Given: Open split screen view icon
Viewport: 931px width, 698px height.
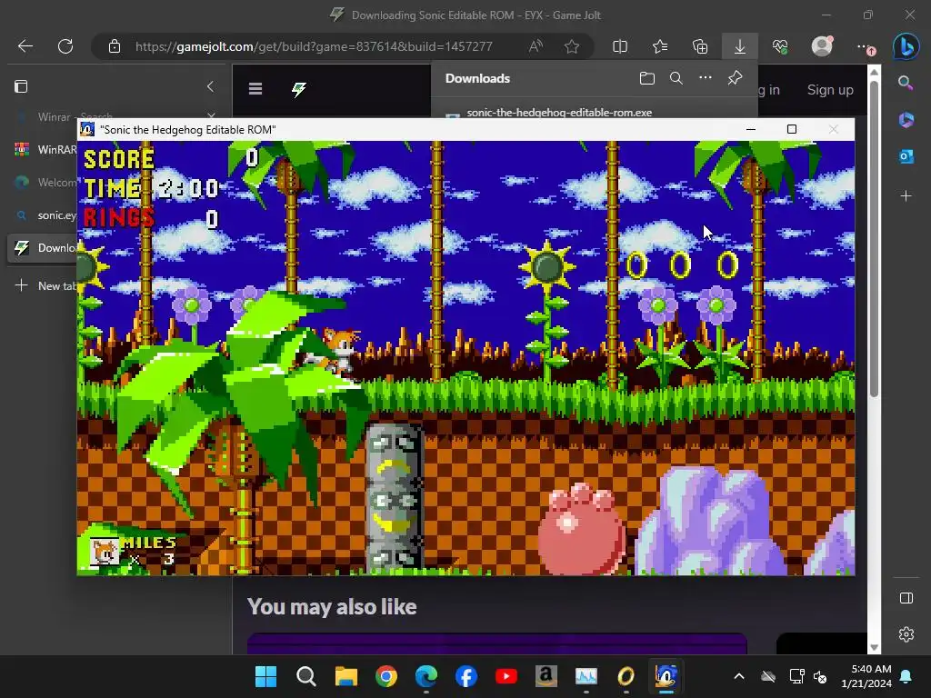Looking at the screenshot, I should 620,46.
